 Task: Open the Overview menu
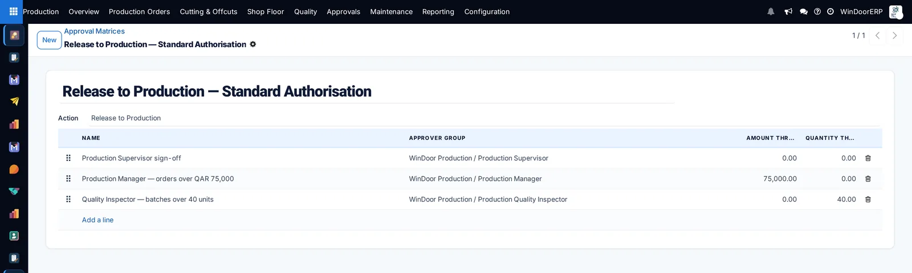[84, 11]
